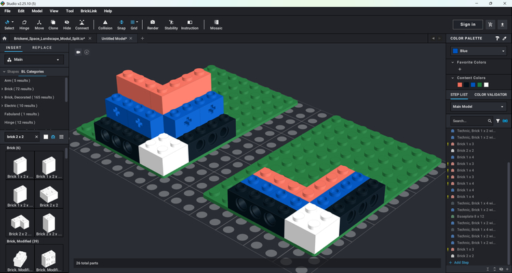This screenshot has height=273, width=512.
Task: Switch to the REPLACE tab
Action: coord(42,48)
